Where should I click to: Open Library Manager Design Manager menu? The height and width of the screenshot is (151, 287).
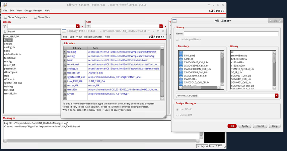(33, 10)
